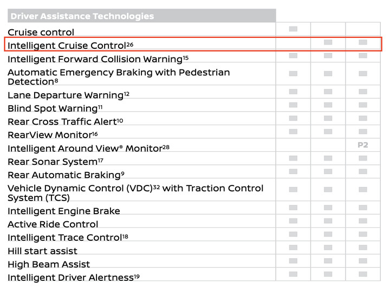The image size is (390, 289).
Task: Click the Blind Spot Warning label
Action: tap(55, 108)
